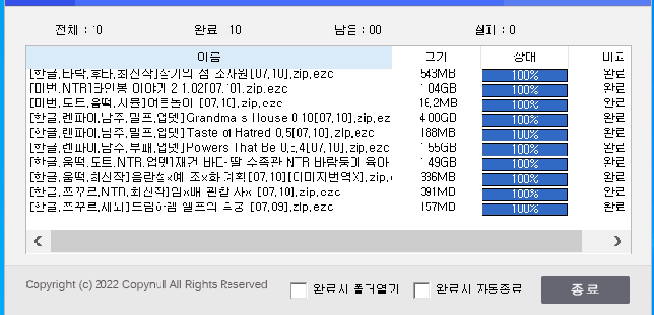Screen dimensions: 654x315
Task: Click the 상태 column header
Action: click(x=524, y=57)
